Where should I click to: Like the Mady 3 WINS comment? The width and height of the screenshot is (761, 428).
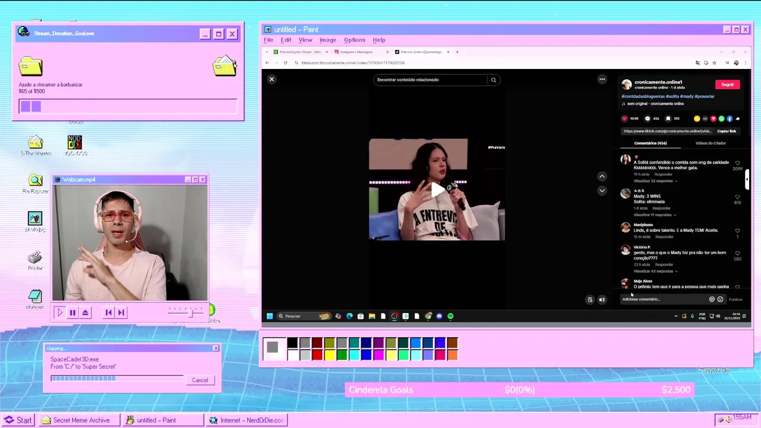tap(737, 197)
